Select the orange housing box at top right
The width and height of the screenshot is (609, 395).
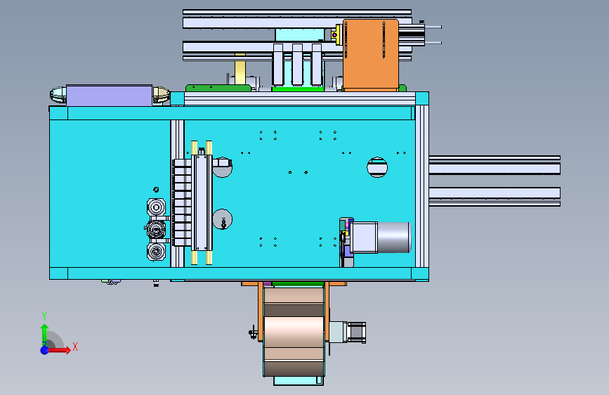371,55
